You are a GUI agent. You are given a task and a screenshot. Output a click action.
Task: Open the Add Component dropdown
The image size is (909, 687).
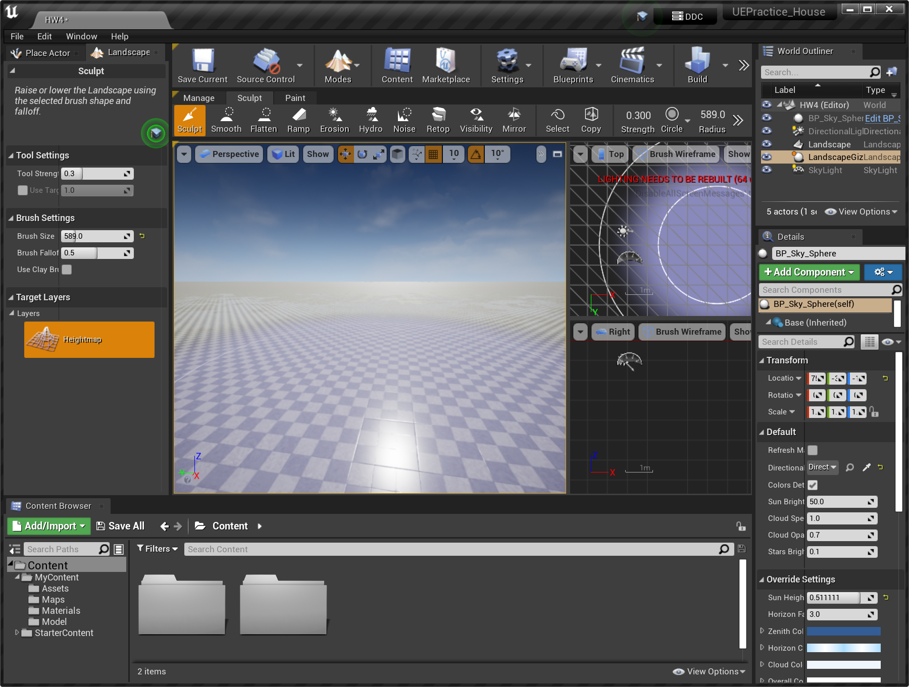point(810,272)
